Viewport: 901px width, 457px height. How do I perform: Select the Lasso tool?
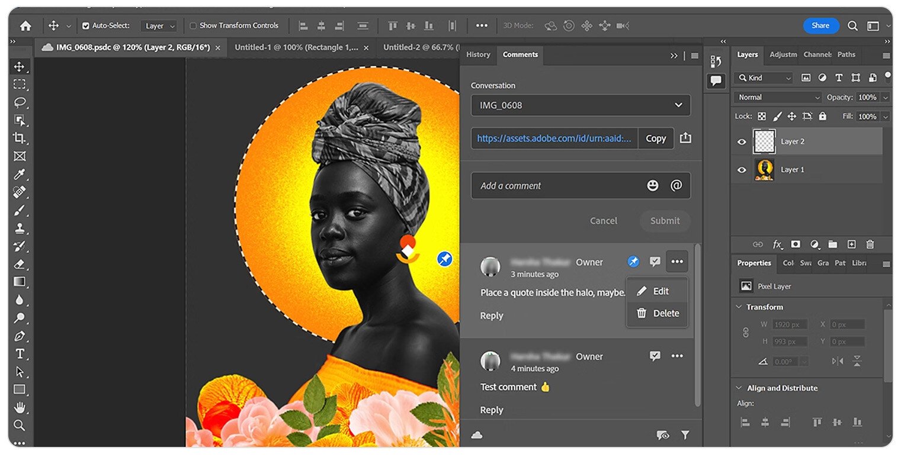20,102
